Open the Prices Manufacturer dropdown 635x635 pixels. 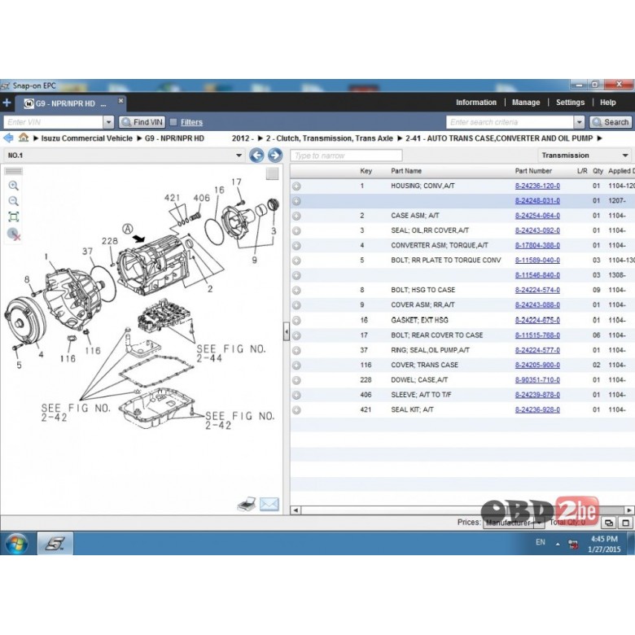(539, 523)
